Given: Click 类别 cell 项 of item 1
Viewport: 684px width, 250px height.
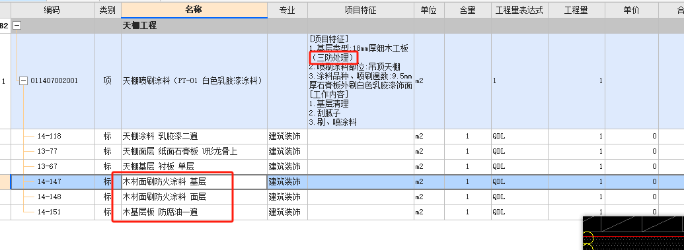Looking at the screenshot, I should pos(108,81).
